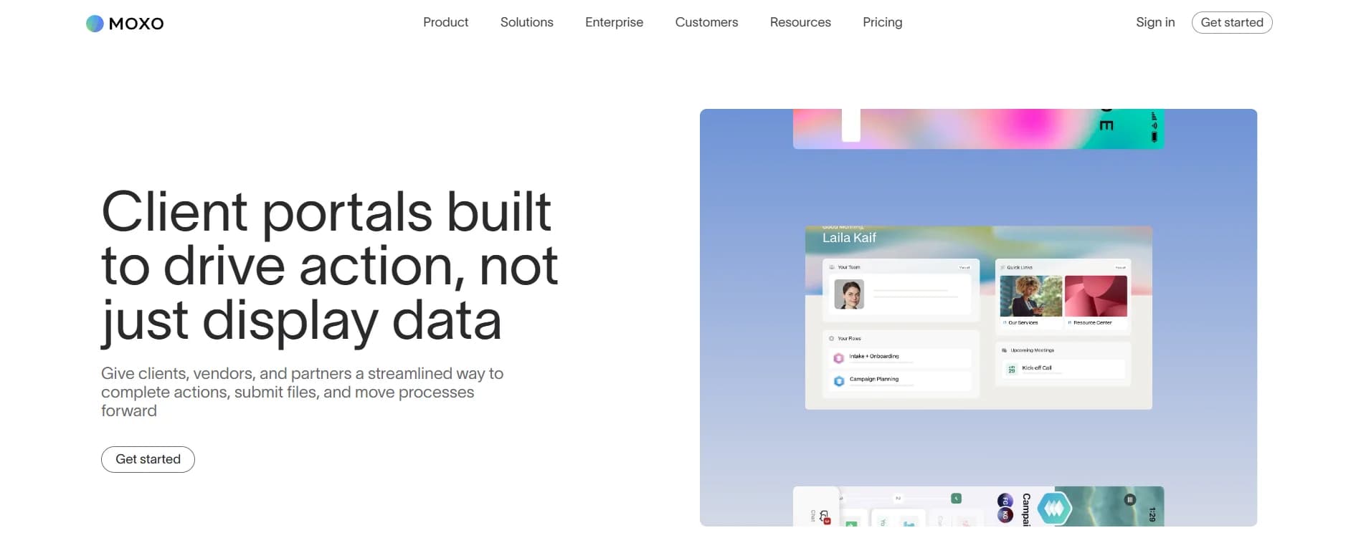1356x553 pixels.
Task: Click View all in the Quick Links card
Action: point(1120,267)
